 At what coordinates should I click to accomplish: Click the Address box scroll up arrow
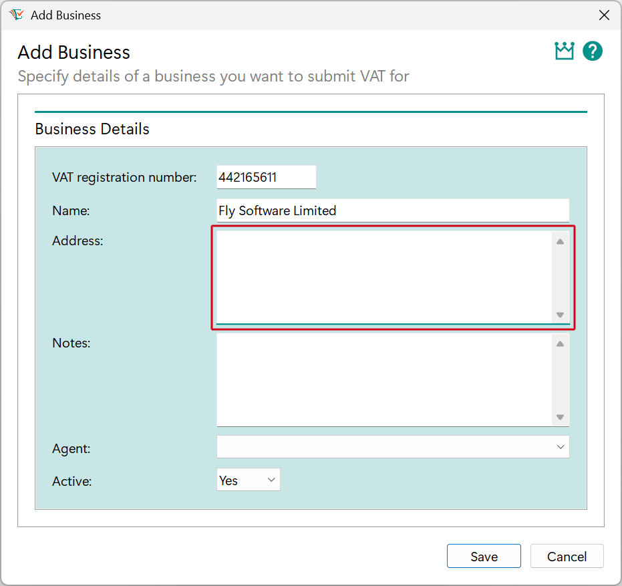[560, 242]
